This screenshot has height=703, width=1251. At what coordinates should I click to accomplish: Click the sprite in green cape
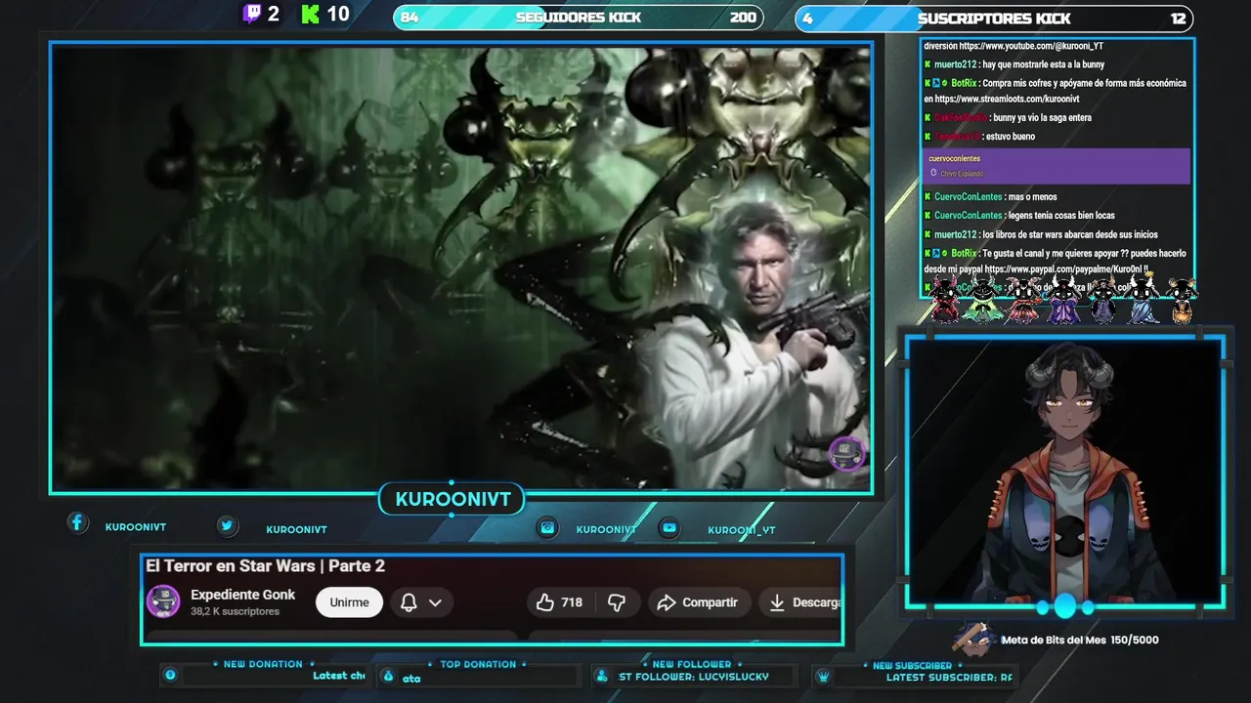coord(981,300)
